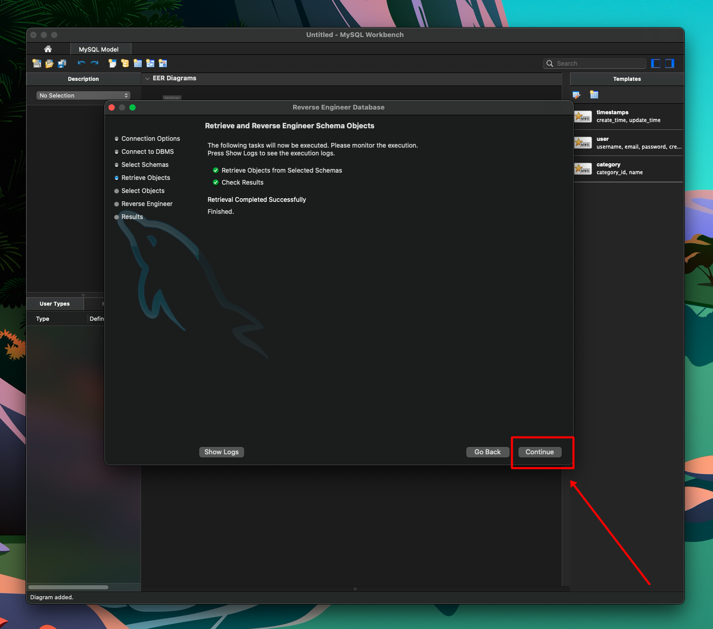The width and height of the screenshot is (713, 629).
Task: Add new table toolbar icon
Action: tap(138, 64)
